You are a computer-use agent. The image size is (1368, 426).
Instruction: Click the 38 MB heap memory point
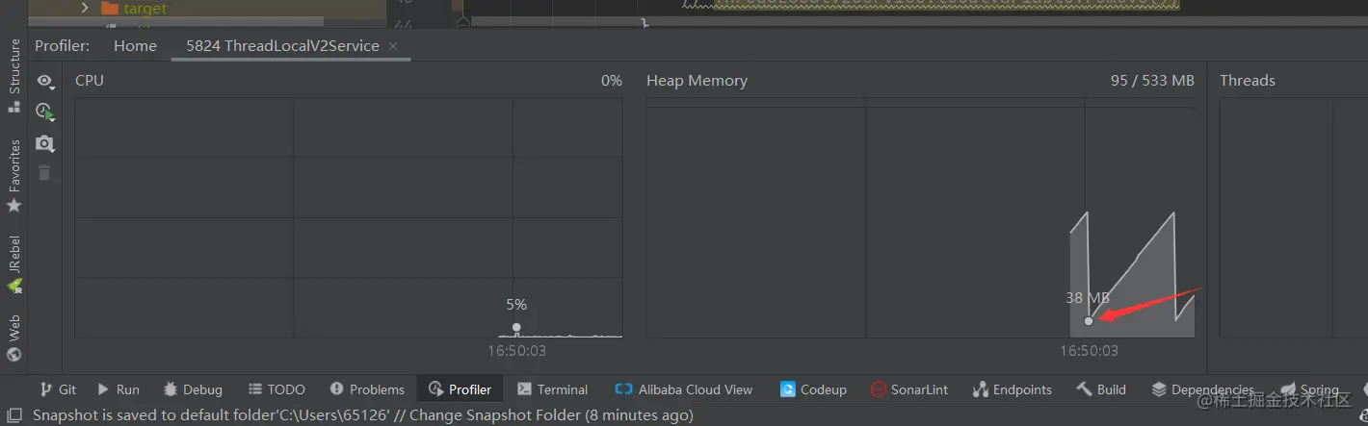click(1089, 321)
